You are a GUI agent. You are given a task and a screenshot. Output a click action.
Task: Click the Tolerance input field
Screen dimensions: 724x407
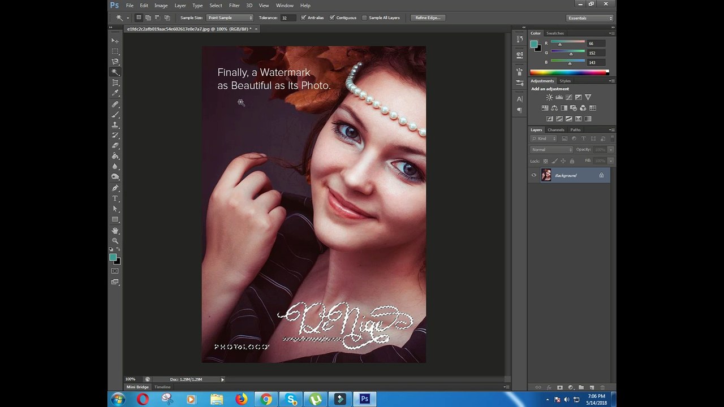[x=288, y=18]
